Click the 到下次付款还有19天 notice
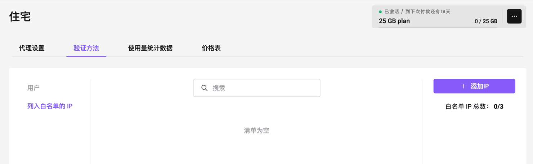This screenshot has width=533, height=164. coord(428,12)
